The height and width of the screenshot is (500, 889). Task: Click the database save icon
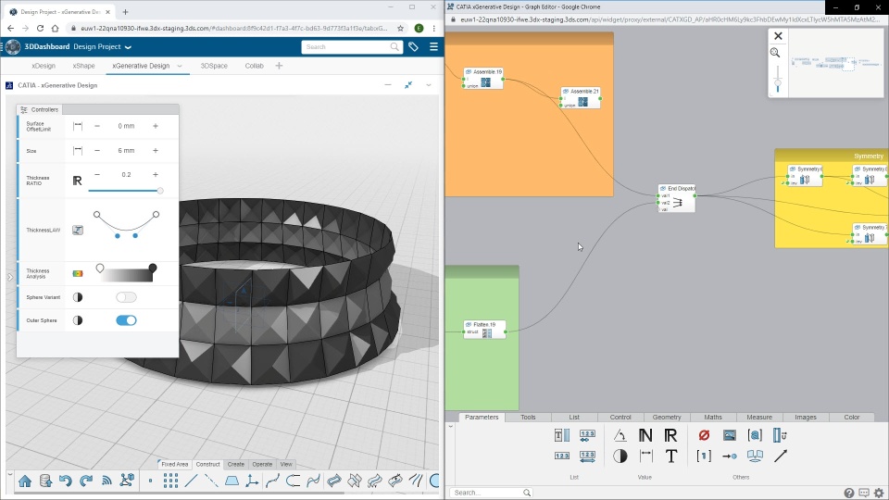click(46, 481)
